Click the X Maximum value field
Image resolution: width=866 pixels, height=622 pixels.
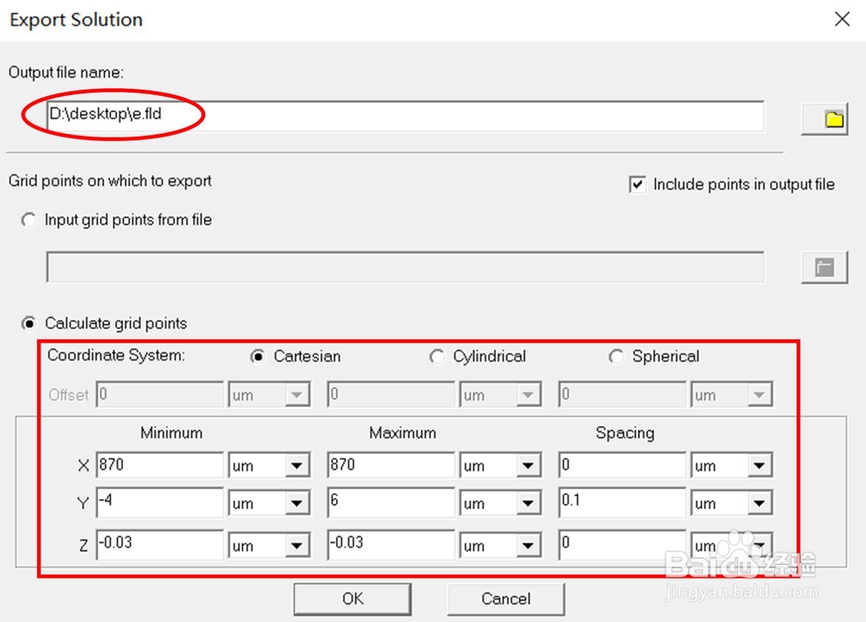391,465
